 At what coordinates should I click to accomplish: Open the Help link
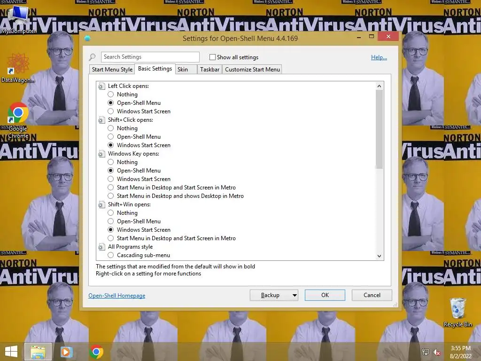click(379, 57)
